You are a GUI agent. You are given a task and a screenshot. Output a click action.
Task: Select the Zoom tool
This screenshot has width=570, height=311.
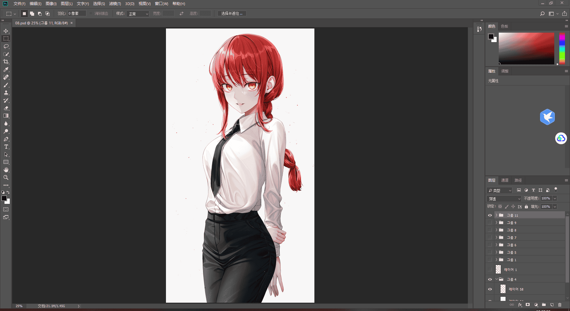click(x=6, y=177)
